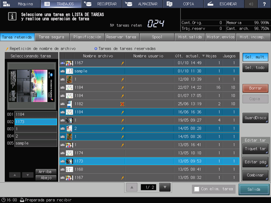
Task: Click the Nombre usuario column header
Action: 148,56
